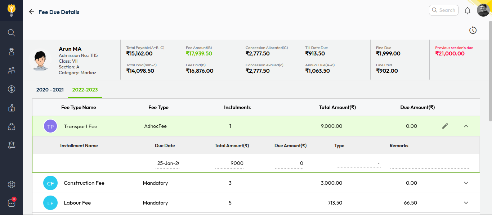Open the settings gear in the sidebar
The width and height of the screenshot is (492, 215).
click(12, 184)
